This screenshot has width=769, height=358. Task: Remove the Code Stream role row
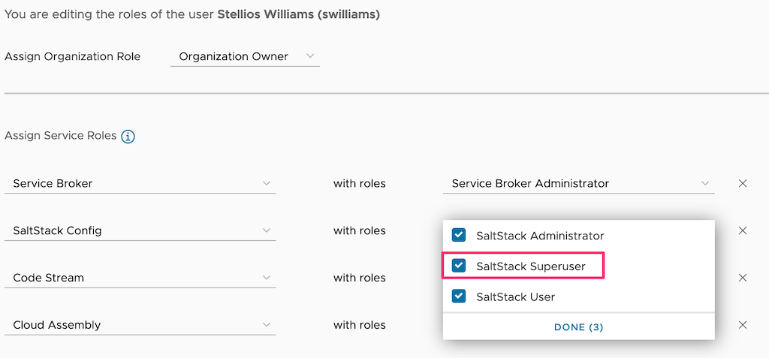(743, 278)
